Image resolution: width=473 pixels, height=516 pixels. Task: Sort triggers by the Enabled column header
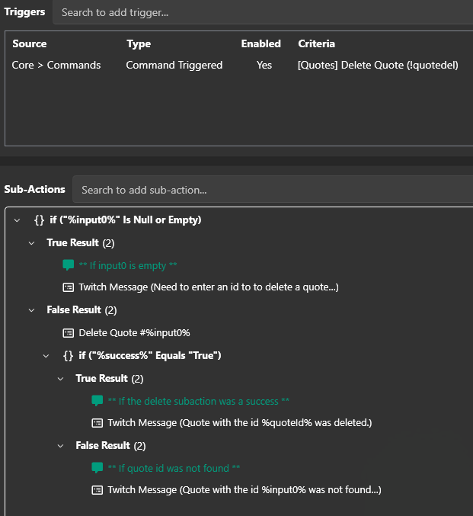[261, 44]
